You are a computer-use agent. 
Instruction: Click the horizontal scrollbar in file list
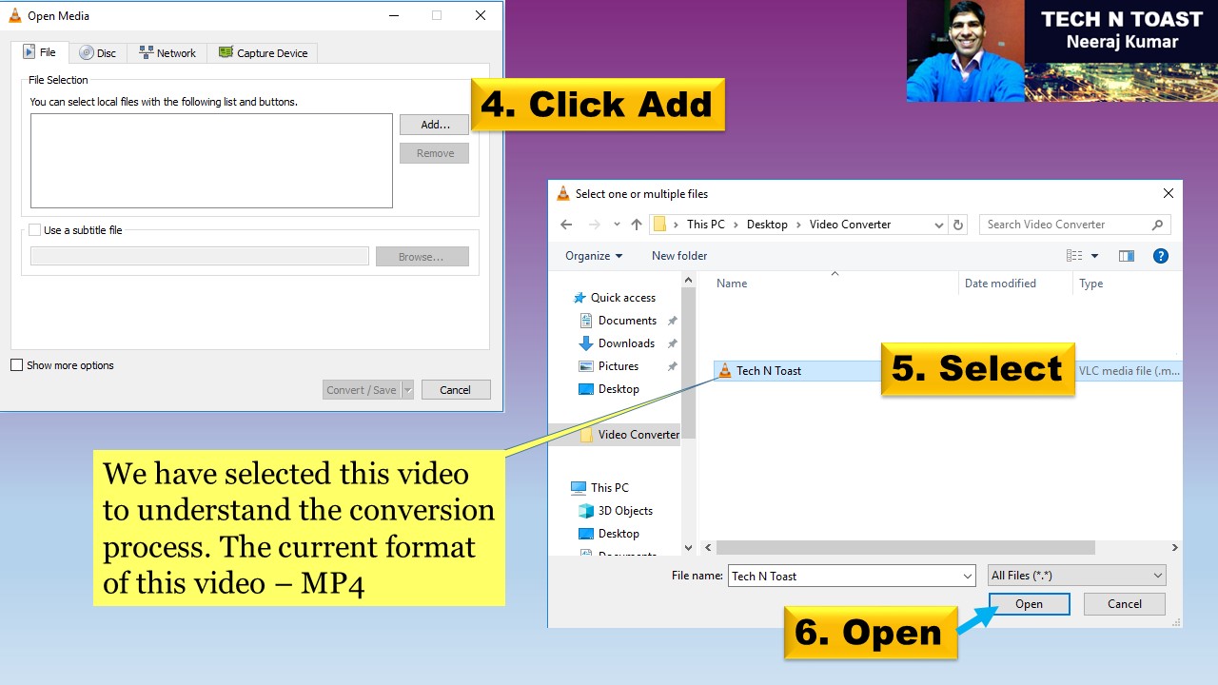coord(905,548)
